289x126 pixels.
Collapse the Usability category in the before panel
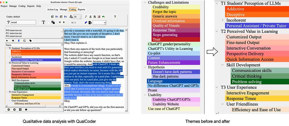click(145, 95)
